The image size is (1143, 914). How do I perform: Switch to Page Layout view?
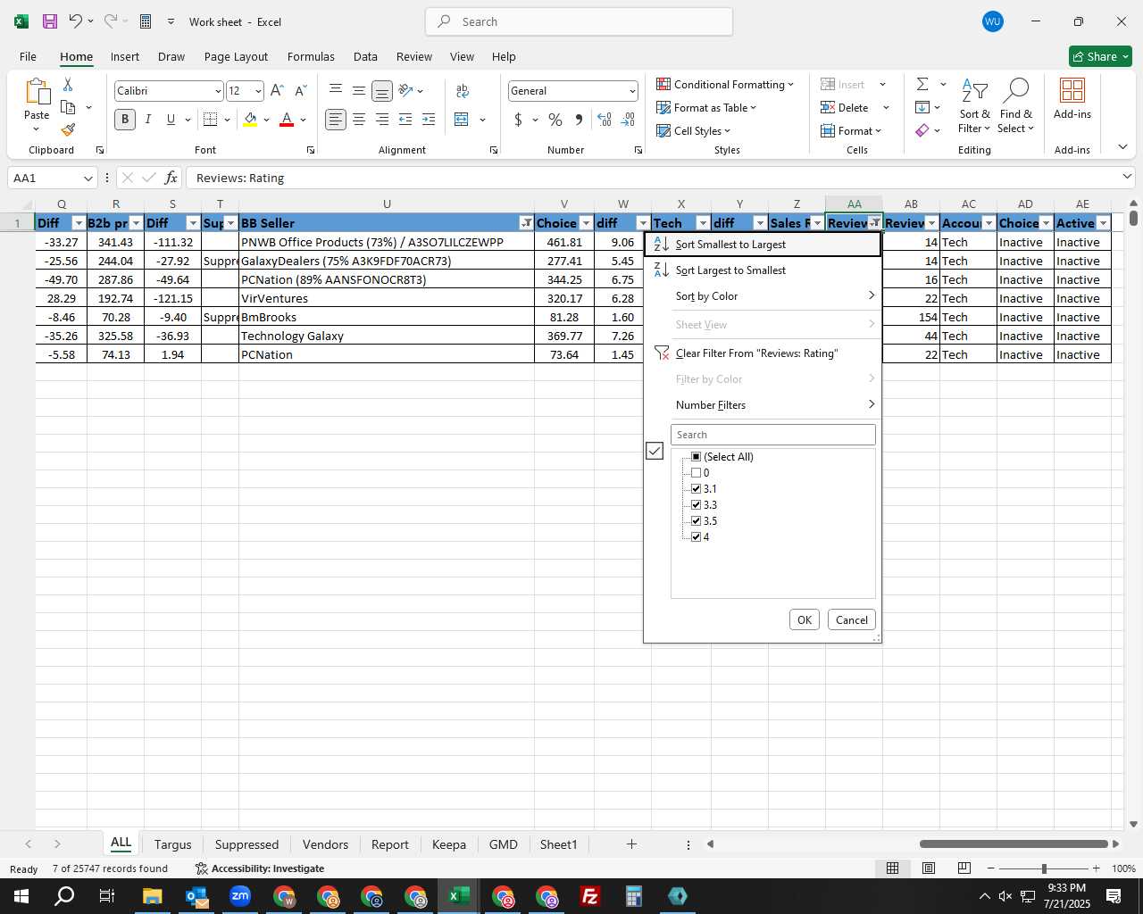tap(929, 868)
